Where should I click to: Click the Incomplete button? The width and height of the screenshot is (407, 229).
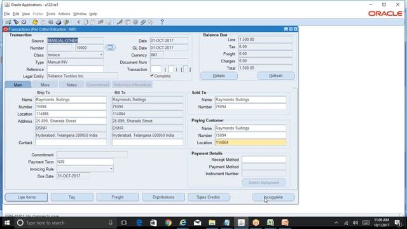(x=273, y=197)
